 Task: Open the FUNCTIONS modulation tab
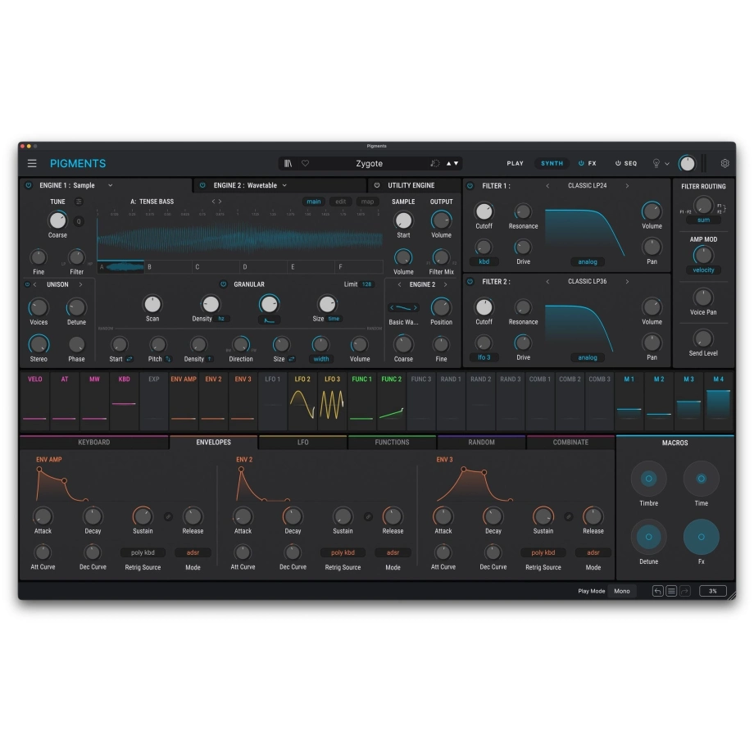coord(392,442)
